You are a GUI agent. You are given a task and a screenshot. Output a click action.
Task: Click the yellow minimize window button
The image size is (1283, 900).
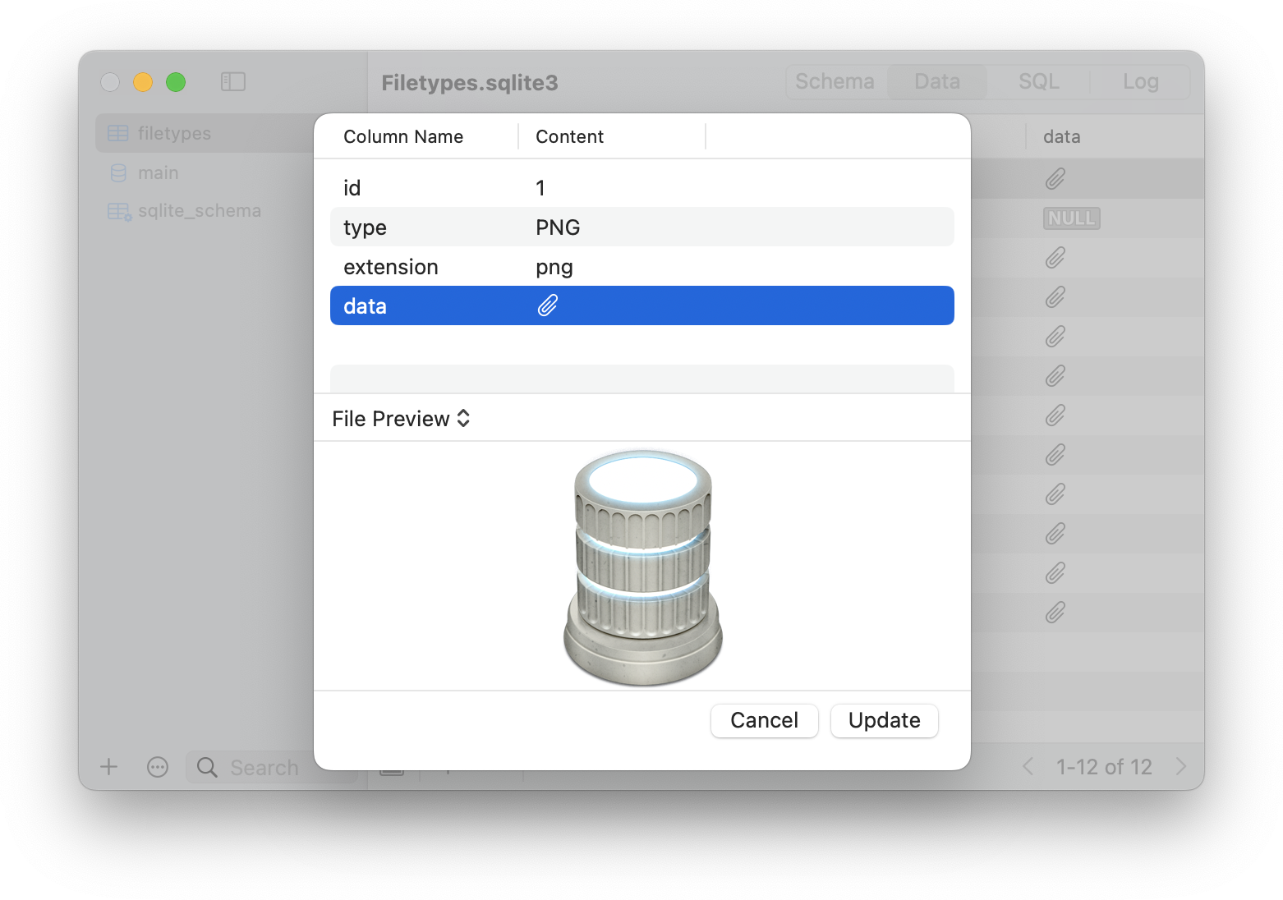tap(143, 82)
